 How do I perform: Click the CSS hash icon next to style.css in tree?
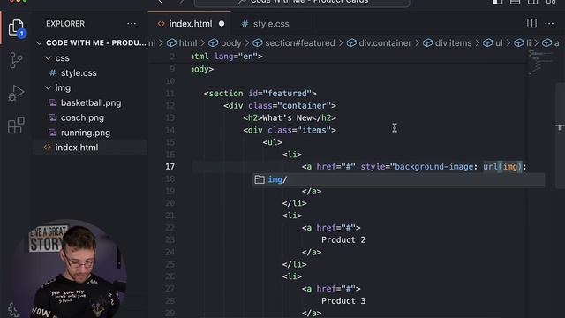pyautogui.click(x=53, y=72)
